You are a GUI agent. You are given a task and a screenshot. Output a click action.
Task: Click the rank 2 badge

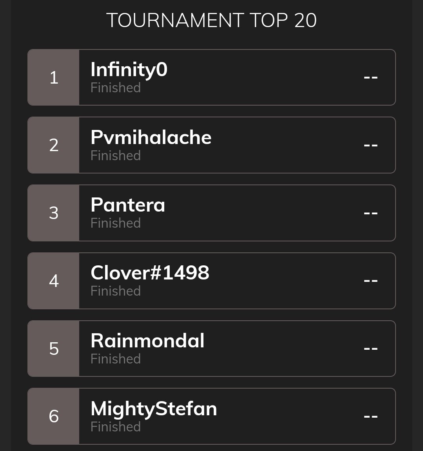coord(53,145)
